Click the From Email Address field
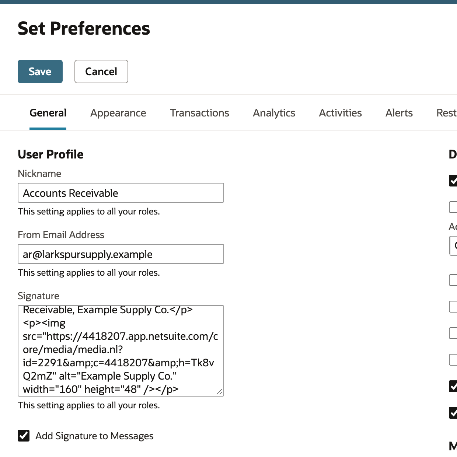Viewport: 457px width, 457px height. coord(121,254)
